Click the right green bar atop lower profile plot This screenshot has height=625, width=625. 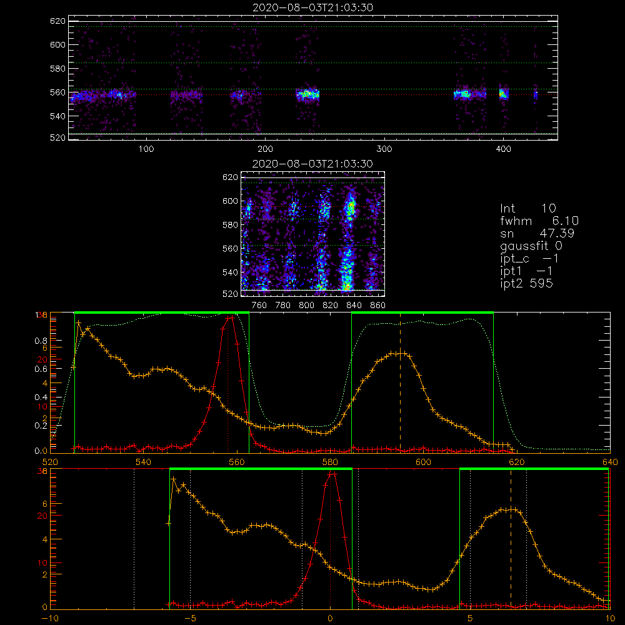click(534, 469)
